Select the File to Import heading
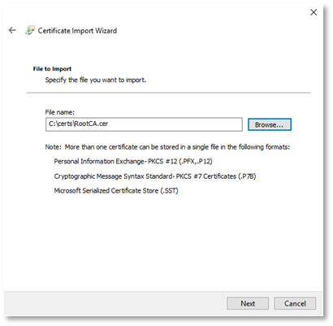This screenshot has height=326, width=333. click(52, 69)
